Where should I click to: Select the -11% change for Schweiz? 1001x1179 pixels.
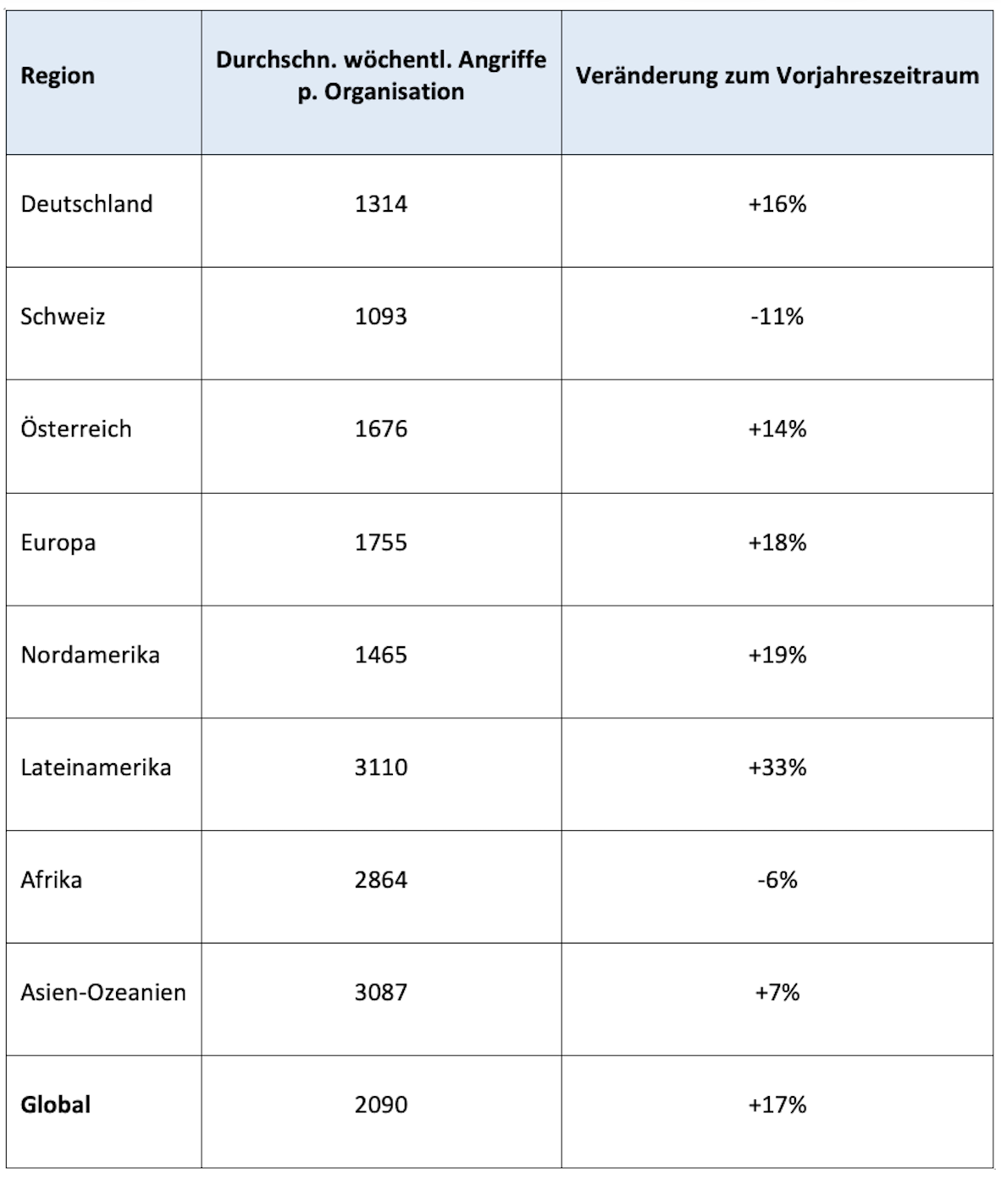[x=777, y=317]
